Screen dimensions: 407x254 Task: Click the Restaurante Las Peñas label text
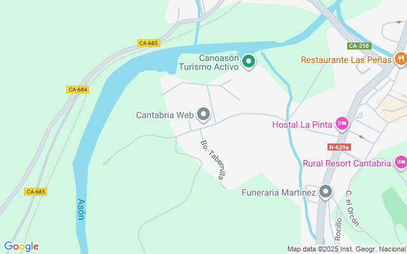346,60
